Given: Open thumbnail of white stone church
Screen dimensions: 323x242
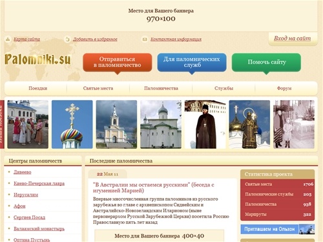Looking at the screenshot, I should point(161,125).
